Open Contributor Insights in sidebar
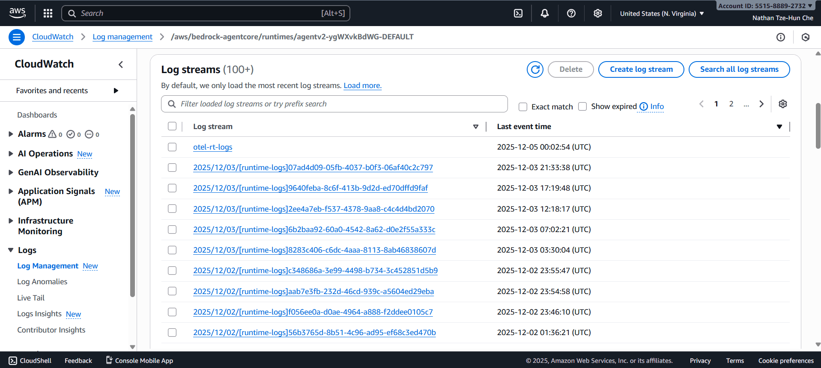This screenshot has width=821, height=368. pos(51,330)
